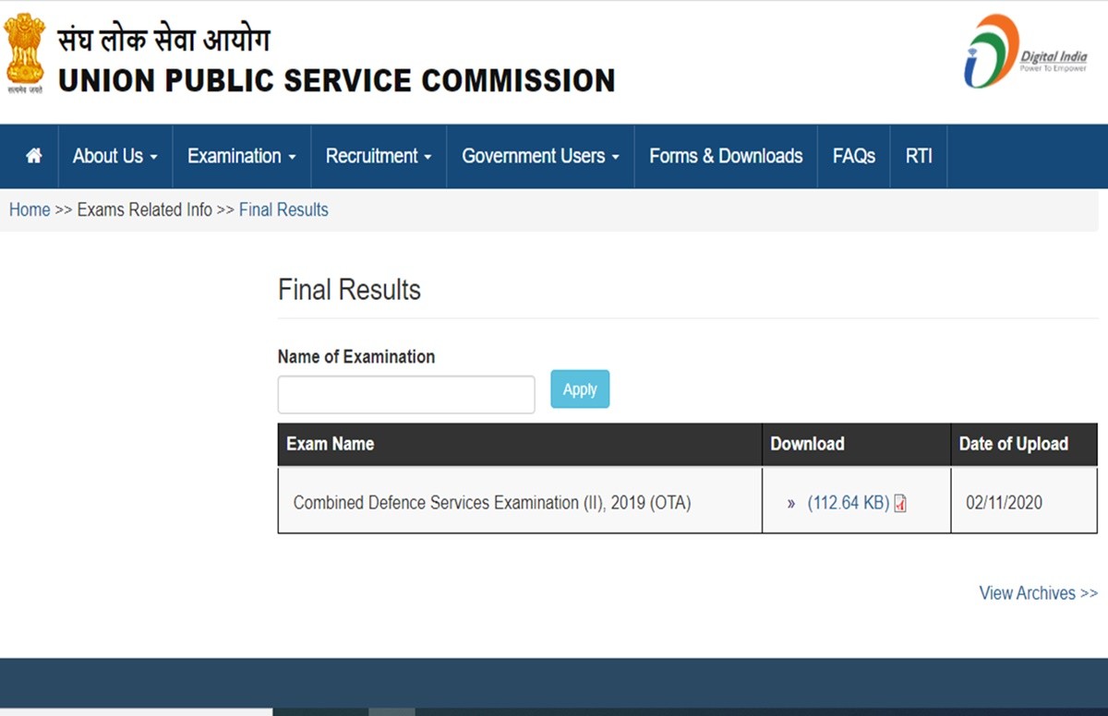The width and height of the screenshot is (1108, 716).
Task: Select RTI in the navigation bar
Action: pos(919,156)
